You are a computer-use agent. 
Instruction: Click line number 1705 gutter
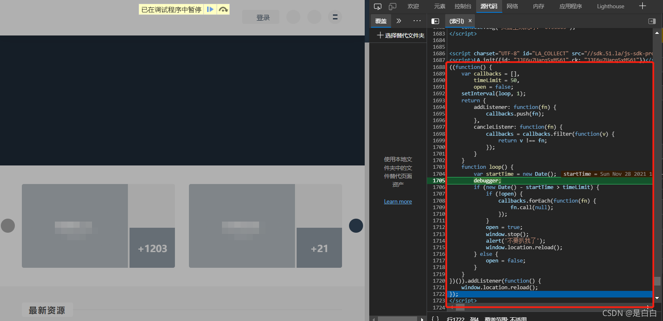(439, 180)
